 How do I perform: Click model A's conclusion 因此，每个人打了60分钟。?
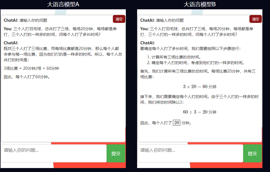pos(28,77)
